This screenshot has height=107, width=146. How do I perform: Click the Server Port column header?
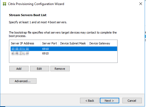point(50,43)
